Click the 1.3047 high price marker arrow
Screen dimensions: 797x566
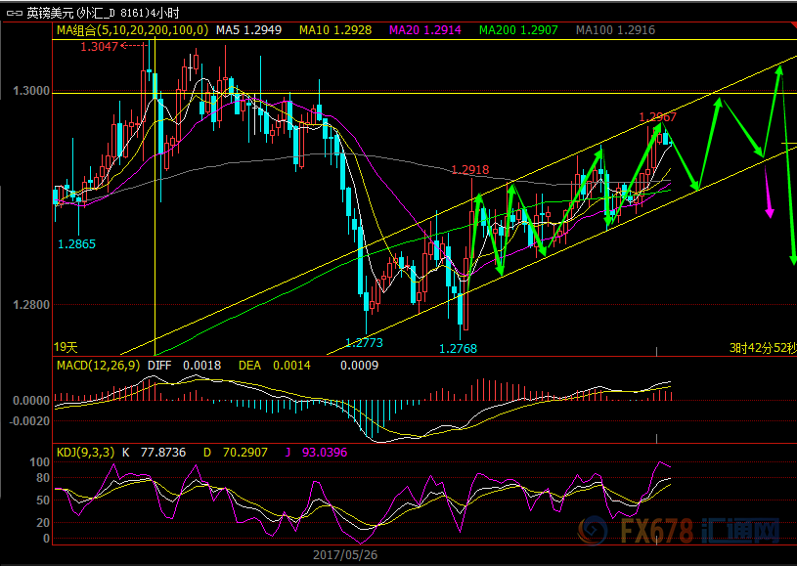(x=134, y=46)
